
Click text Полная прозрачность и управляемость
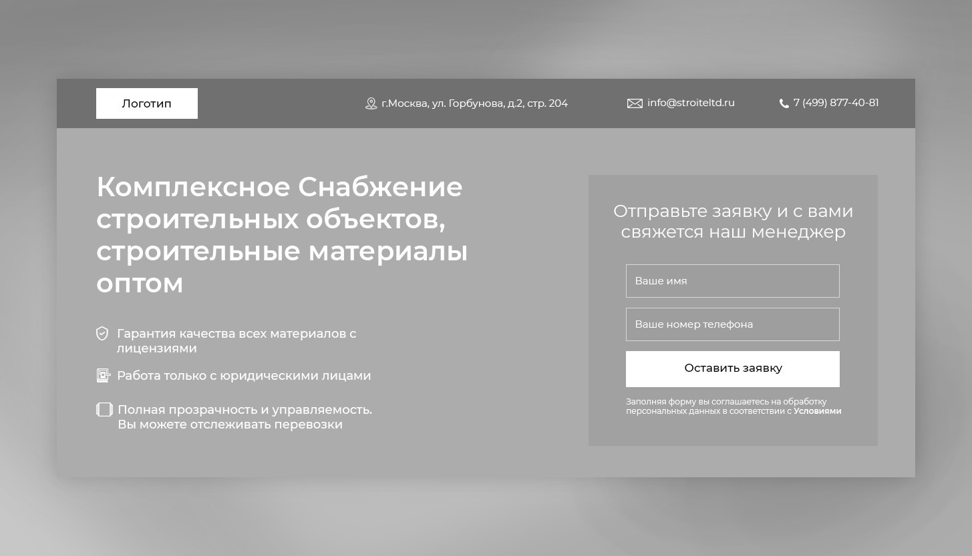click(x=245, y=410)
